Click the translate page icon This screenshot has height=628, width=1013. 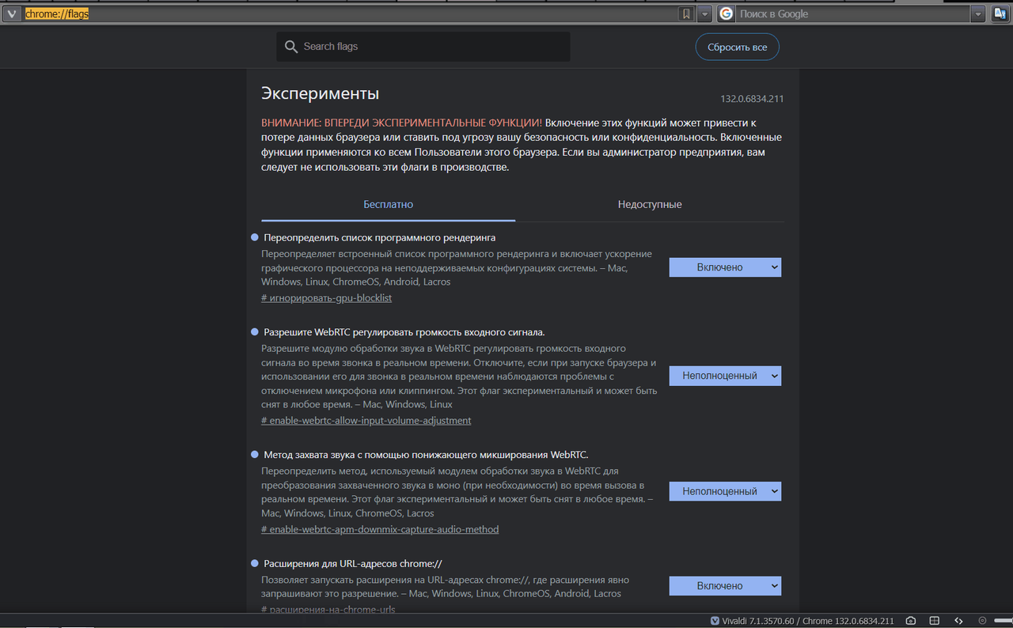click(1000, 13)
